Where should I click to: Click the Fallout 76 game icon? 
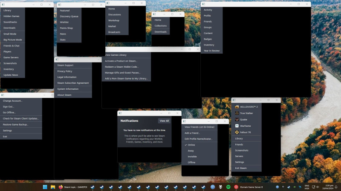point(237,132)
